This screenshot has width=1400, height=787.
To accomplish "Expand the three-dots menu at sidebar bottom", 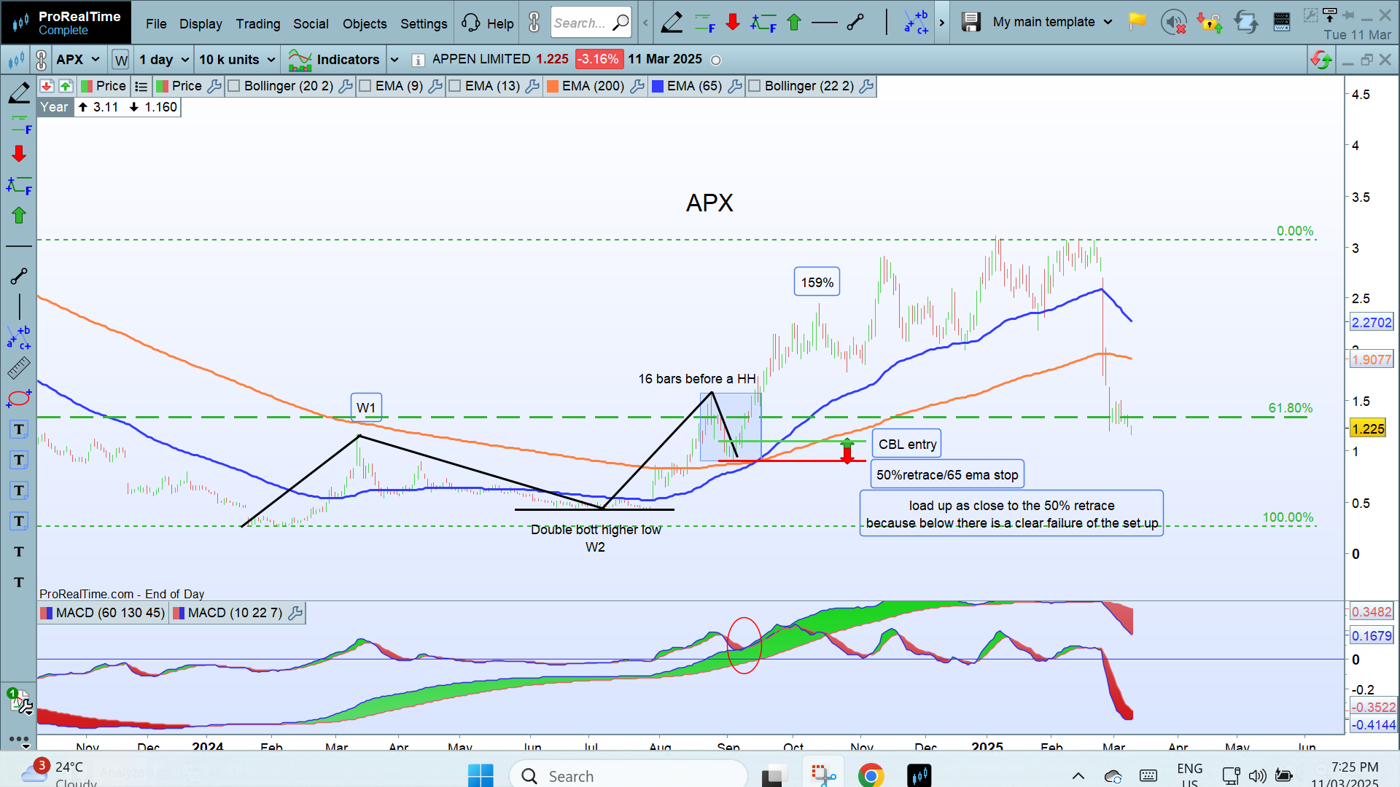I will pyautogui.click(x=19, y=740).
